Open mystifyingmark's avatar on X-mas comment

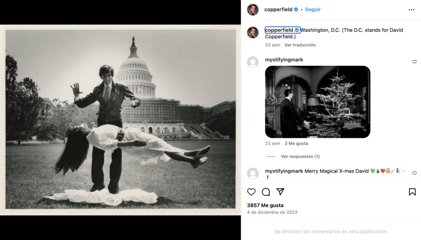(x=253, y=173)
